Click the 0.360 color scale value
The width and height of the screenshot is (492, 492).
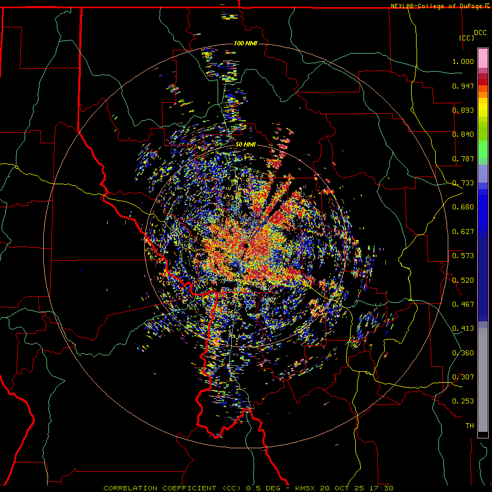pyautogui.click(x=463, y=353)
